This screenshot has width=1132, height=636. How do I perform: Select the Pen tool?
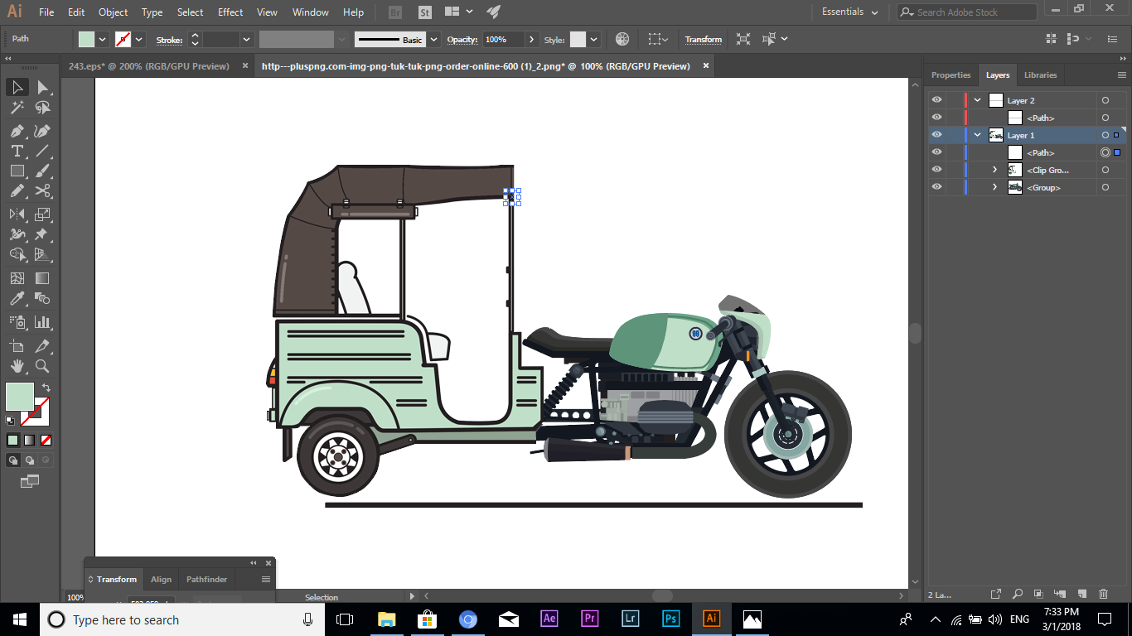(17, 131)
